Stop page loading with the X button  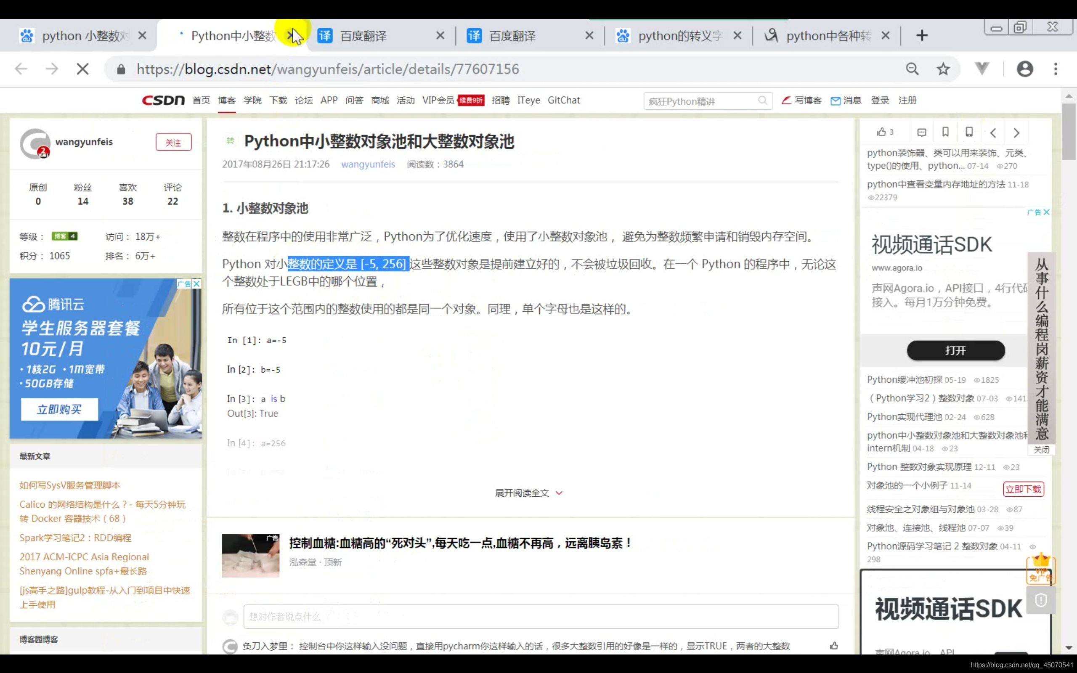[82, 69]
